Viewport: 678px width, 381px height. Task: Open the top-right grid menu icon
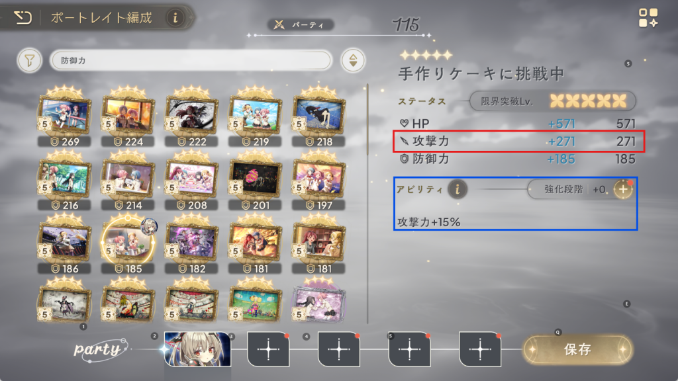pos(648,18)
